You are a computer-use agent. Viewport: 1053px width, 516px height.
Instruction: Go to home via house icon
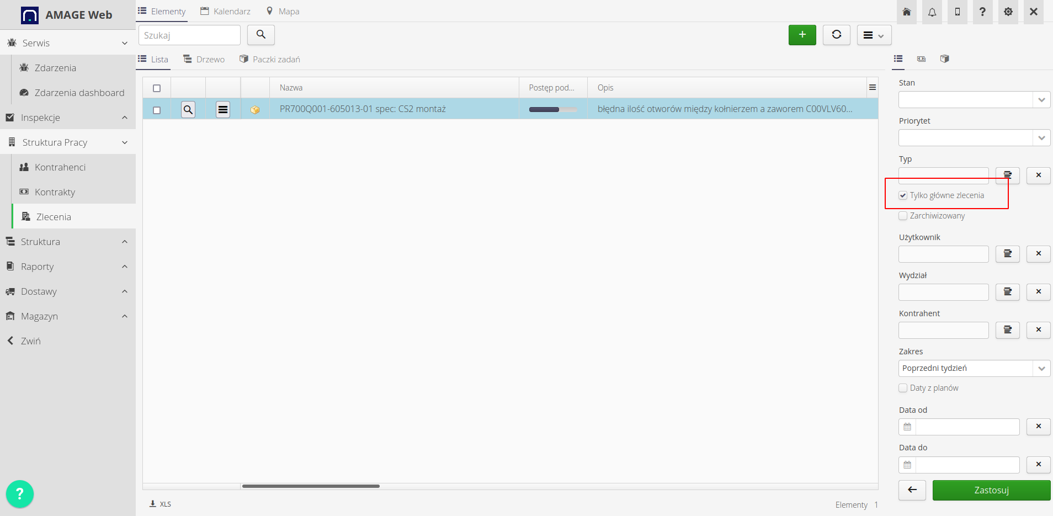click(906, 12)
